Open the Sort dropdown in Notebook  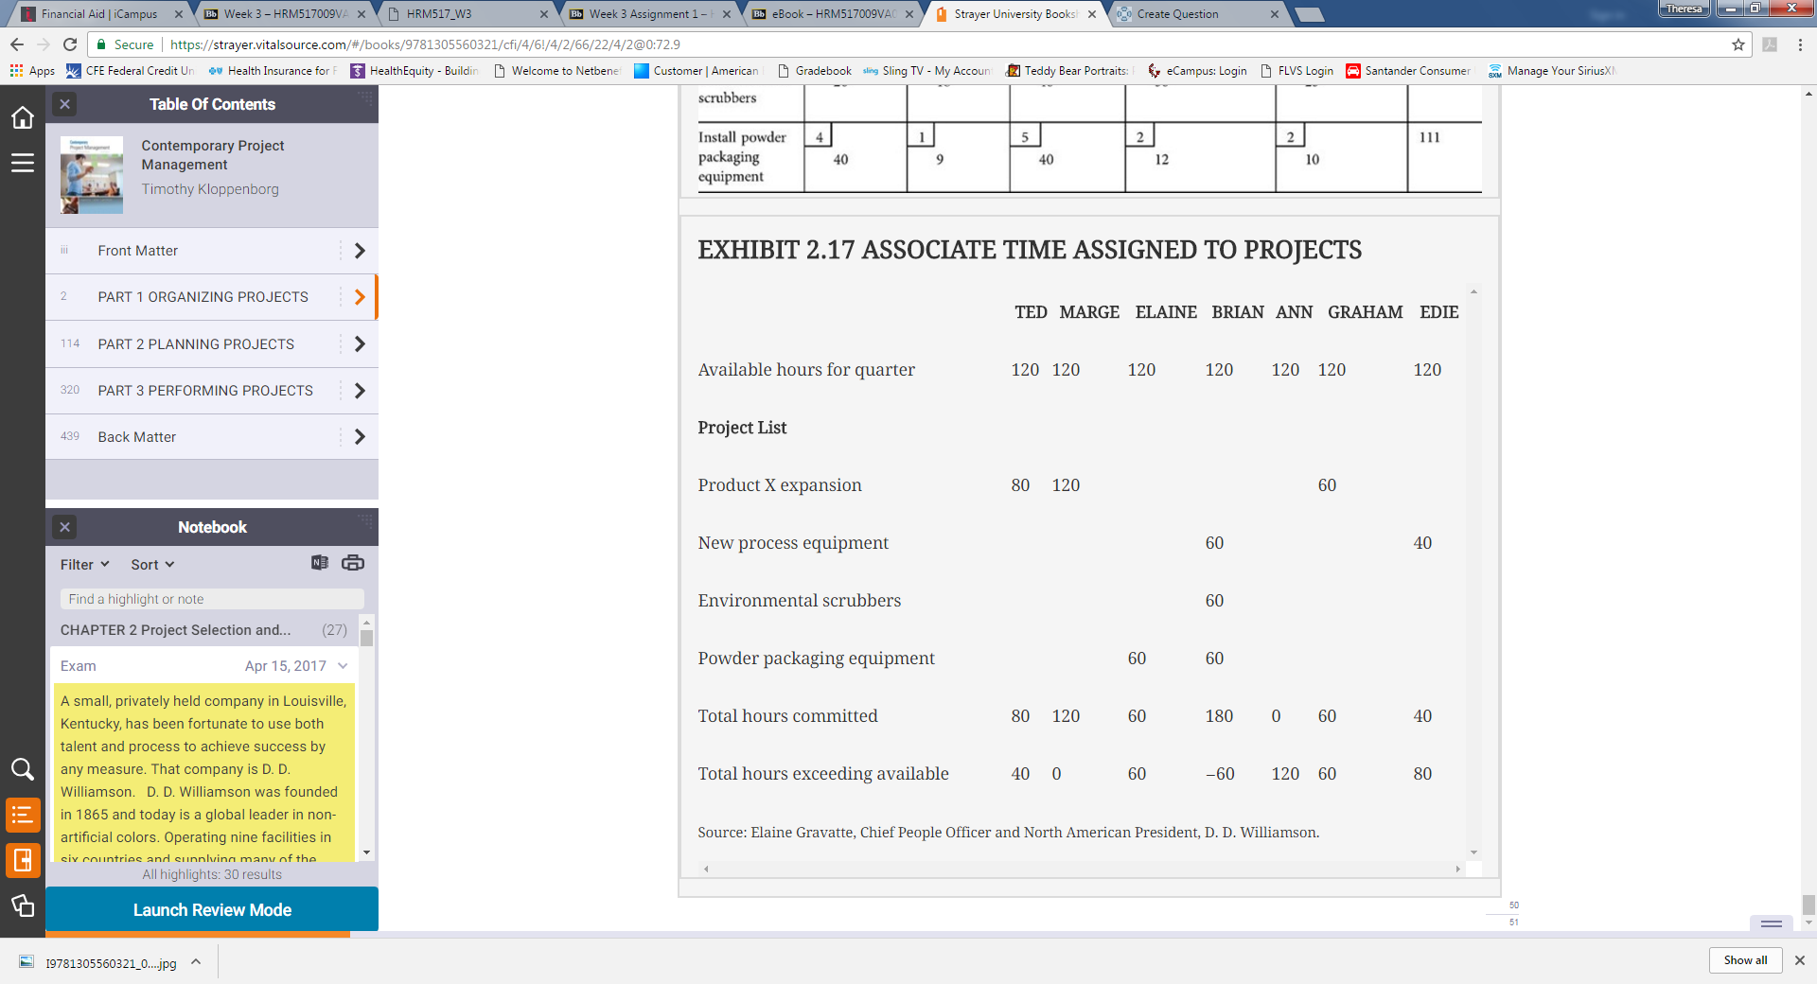(151, 564)
